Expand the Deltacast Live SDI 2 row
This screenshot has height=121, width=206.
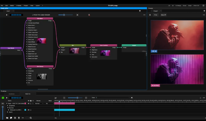(9, 110)
